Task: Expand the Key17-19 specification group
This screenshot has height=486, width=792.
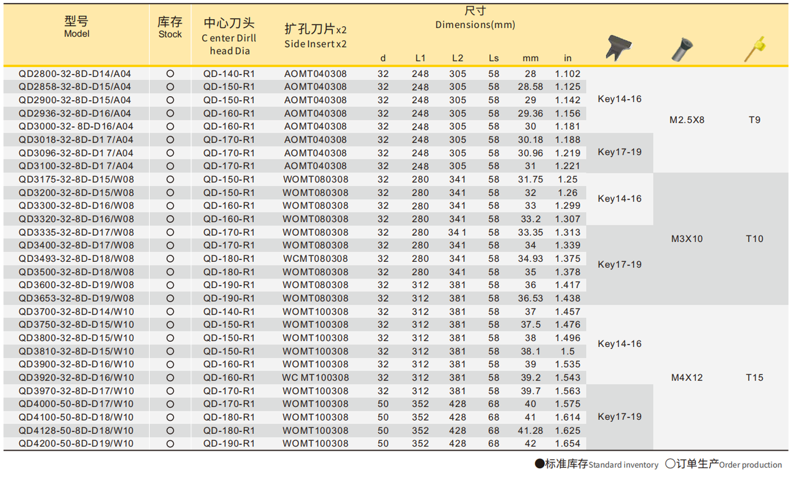Action: click(620, 153)
